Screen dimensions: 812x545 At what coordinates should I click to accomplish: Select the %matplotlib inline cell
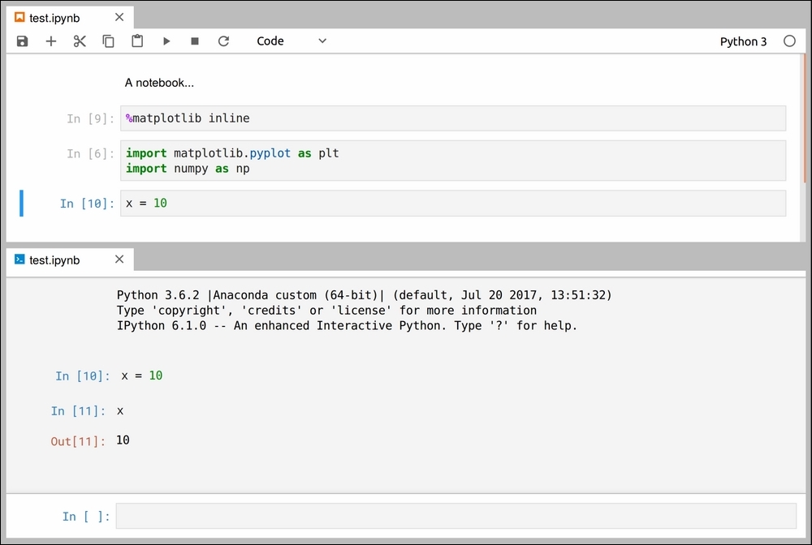click(x=453, y=118)
